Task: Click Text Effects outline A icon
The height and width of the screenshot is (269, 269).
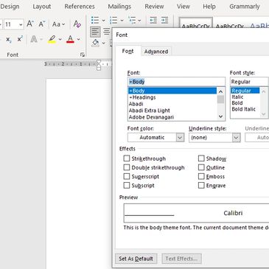Action: 34,39
